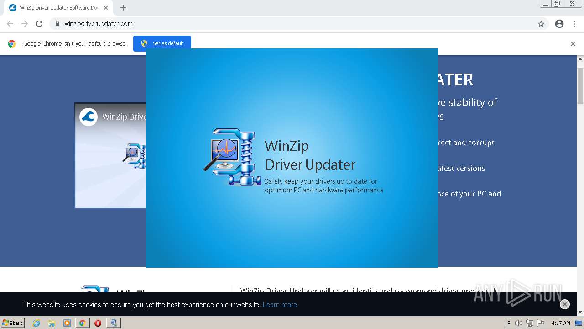Click the 4:17 AM taskbar clock

(561, 323)
